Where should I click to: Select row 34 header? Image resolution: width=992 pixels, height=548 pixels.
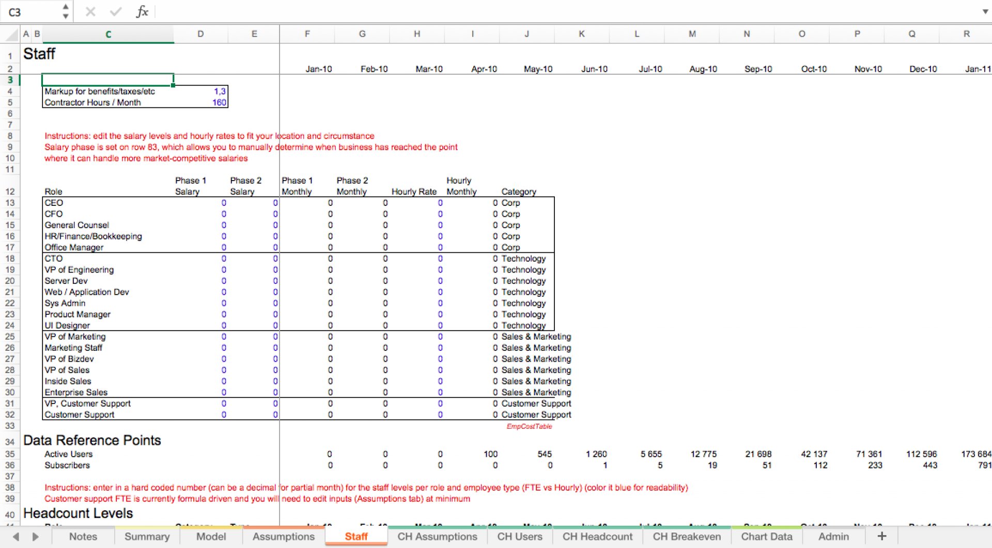pos(10,442)
